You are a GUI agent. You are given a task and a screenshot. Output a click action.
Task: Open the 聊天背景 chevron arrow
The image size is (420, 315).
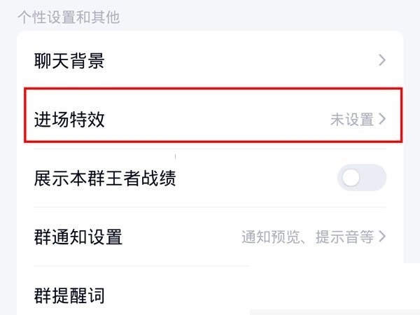click(x=382, y=61)
